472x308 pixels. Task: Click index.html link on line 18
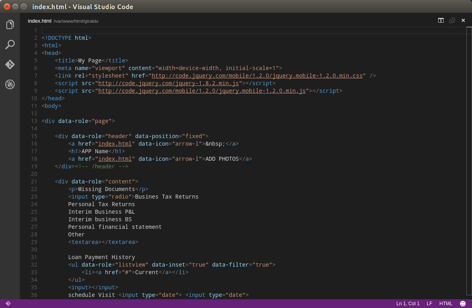click(115, 158)
